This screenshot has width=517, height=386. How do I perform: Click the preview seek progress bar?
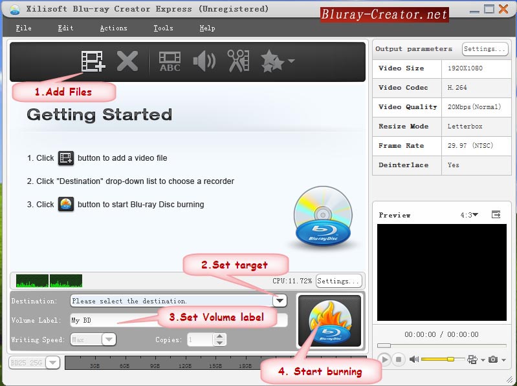[442, 345]
